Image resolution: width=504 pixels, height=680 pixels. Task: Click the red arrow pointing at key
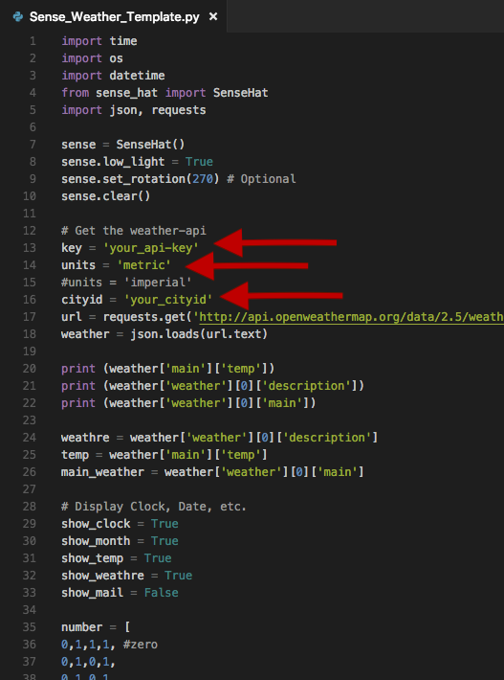(x=275, y=243)
